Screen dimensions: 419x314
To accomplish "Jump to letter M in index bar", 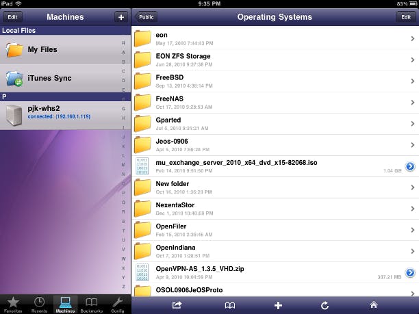I will coord(123,165).
